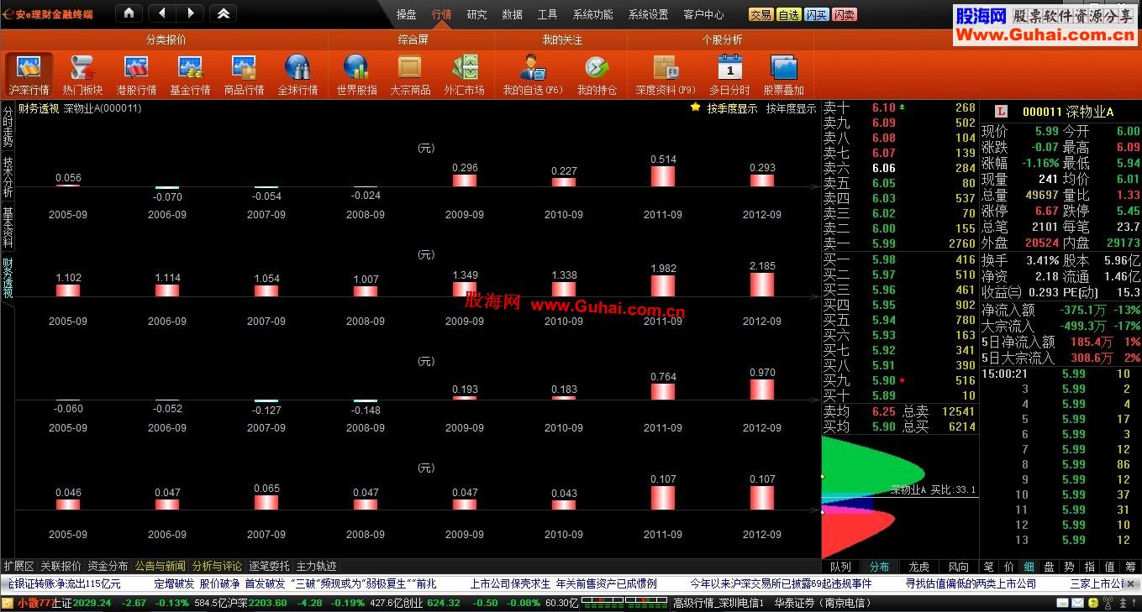Select the 细 tab at bottom right

pyautogui.click(x=1029, y=567)
